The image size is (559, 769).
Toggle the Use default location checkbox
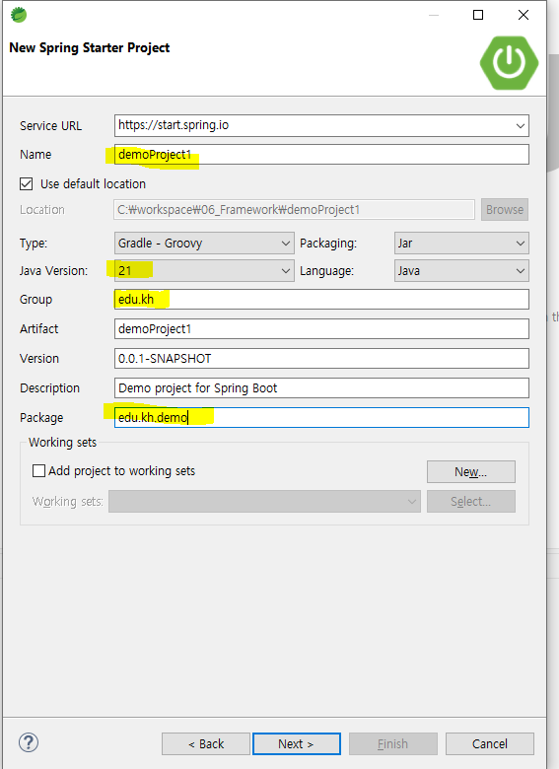pos(26,184)
